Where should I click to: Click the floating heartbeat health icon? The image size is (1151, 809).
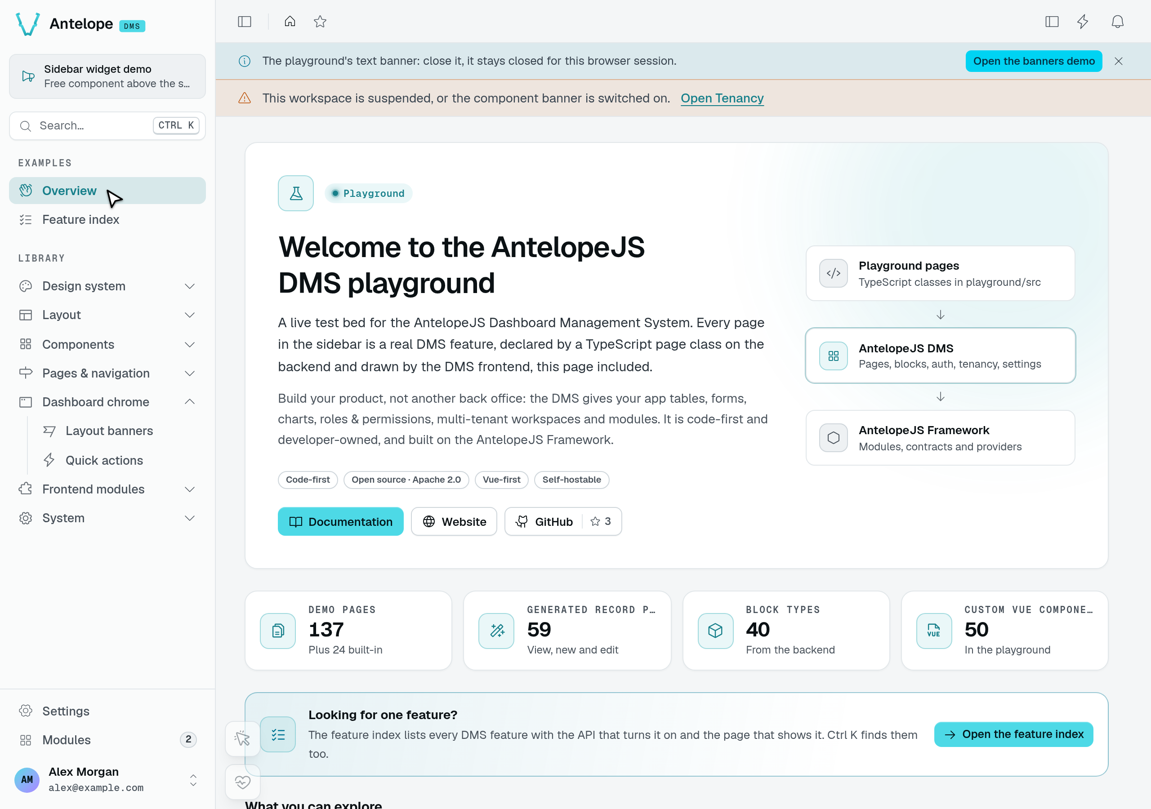243,782
